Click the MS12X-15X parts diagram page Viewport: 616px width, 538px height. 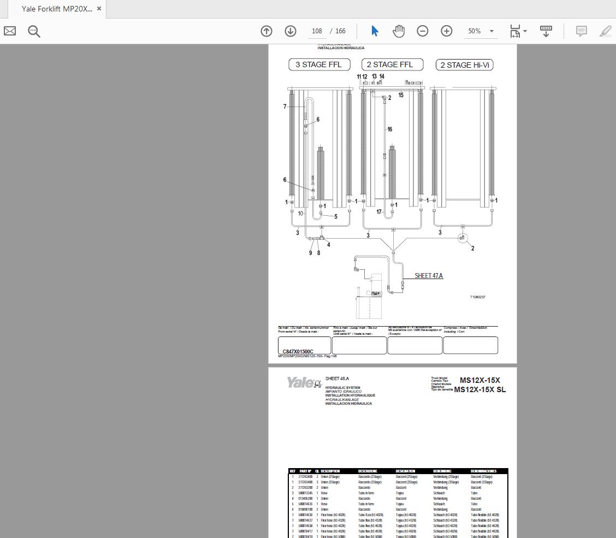[392, 453]
